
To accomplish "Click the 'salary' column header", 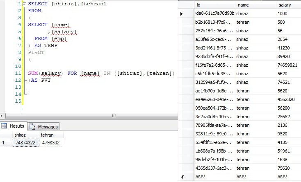I will tap(287, 5).
